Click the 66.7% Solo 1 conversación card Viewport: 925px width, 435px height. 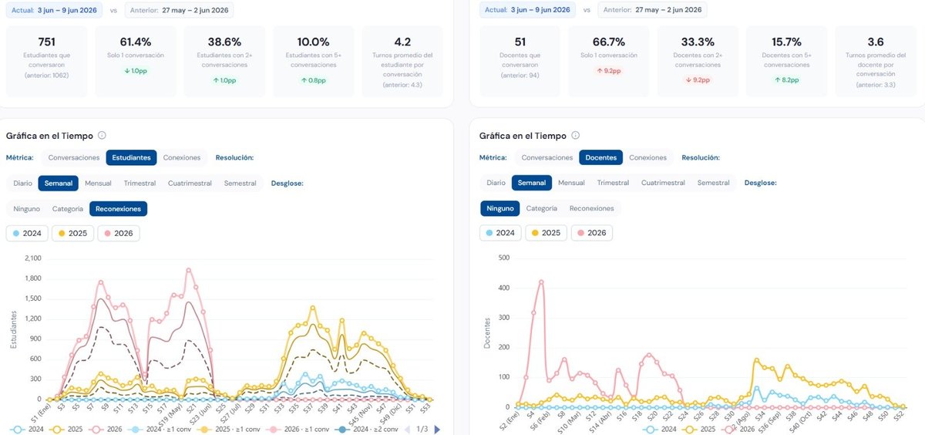pyautogui.click(x=609, y=61)
